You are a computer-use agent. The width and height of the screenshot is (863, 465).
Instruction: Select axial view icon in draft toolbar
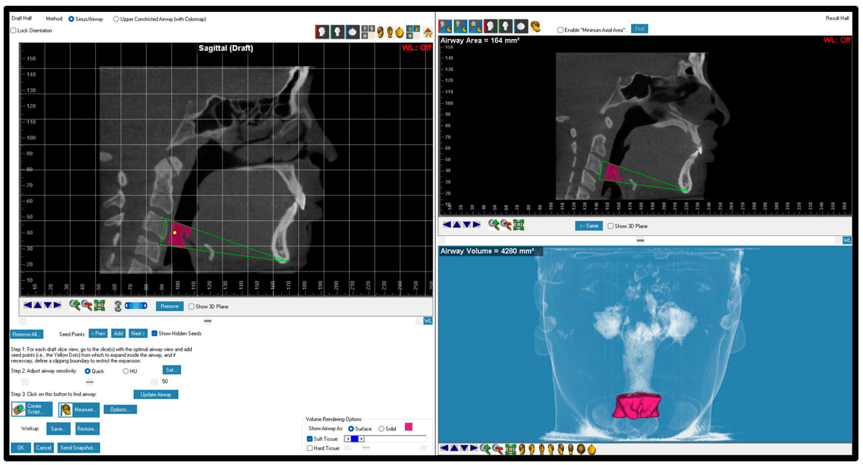352,32
